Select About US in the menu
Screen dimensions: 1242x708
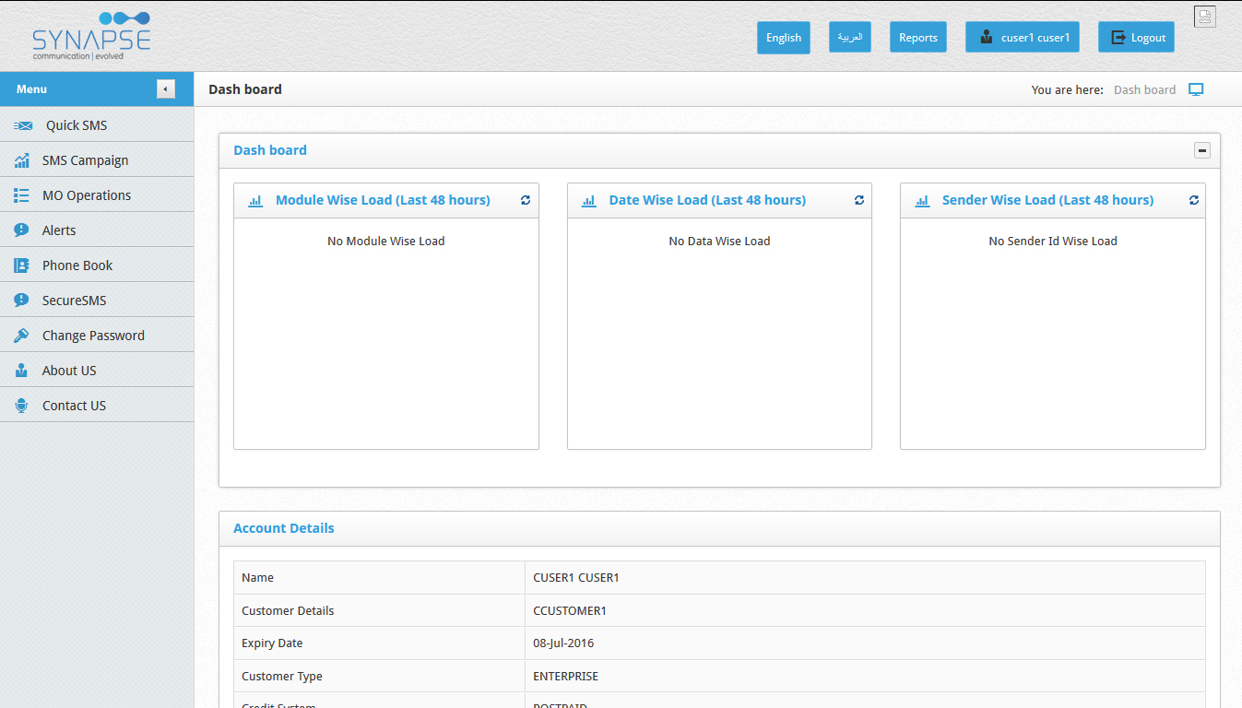[69, 371]
